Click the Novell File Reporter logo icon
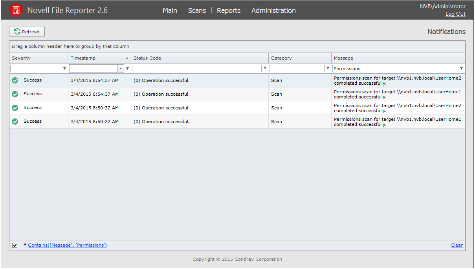Screen dimensions: 475x269 [16, 11]
